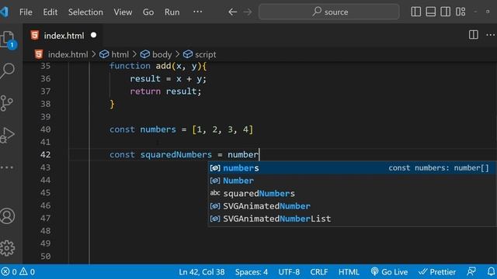Toggle the bottom panel layout icon
The image size is (497, 279).
pyautogui.click(x=430, y=12)
